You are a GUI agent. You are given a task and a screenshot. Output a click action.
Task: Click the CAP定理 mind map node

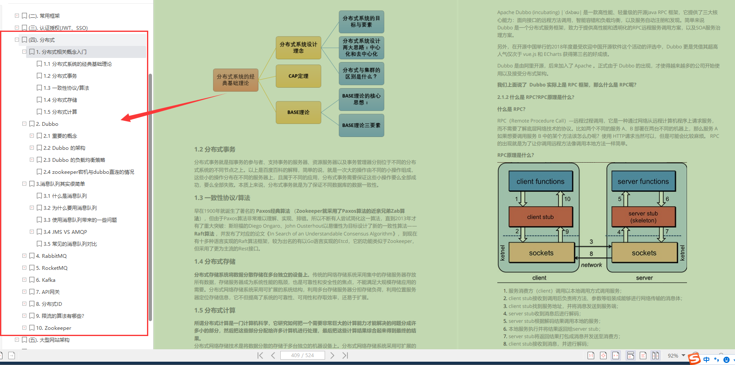pos(298,76)
